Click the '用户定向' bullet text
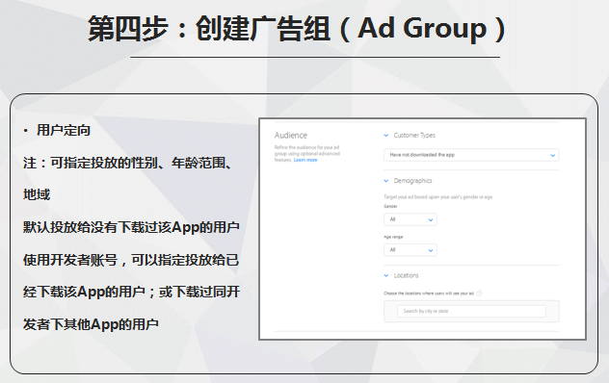Image resolution: width=609 pixels, height=383 pixels. [x=64, y=130]
